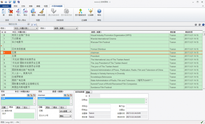Click the last quick access toolbar icon

pos(18,2)
